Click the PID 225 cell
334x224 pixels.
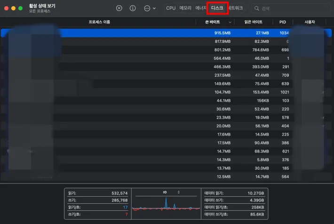tap(285, 135)
